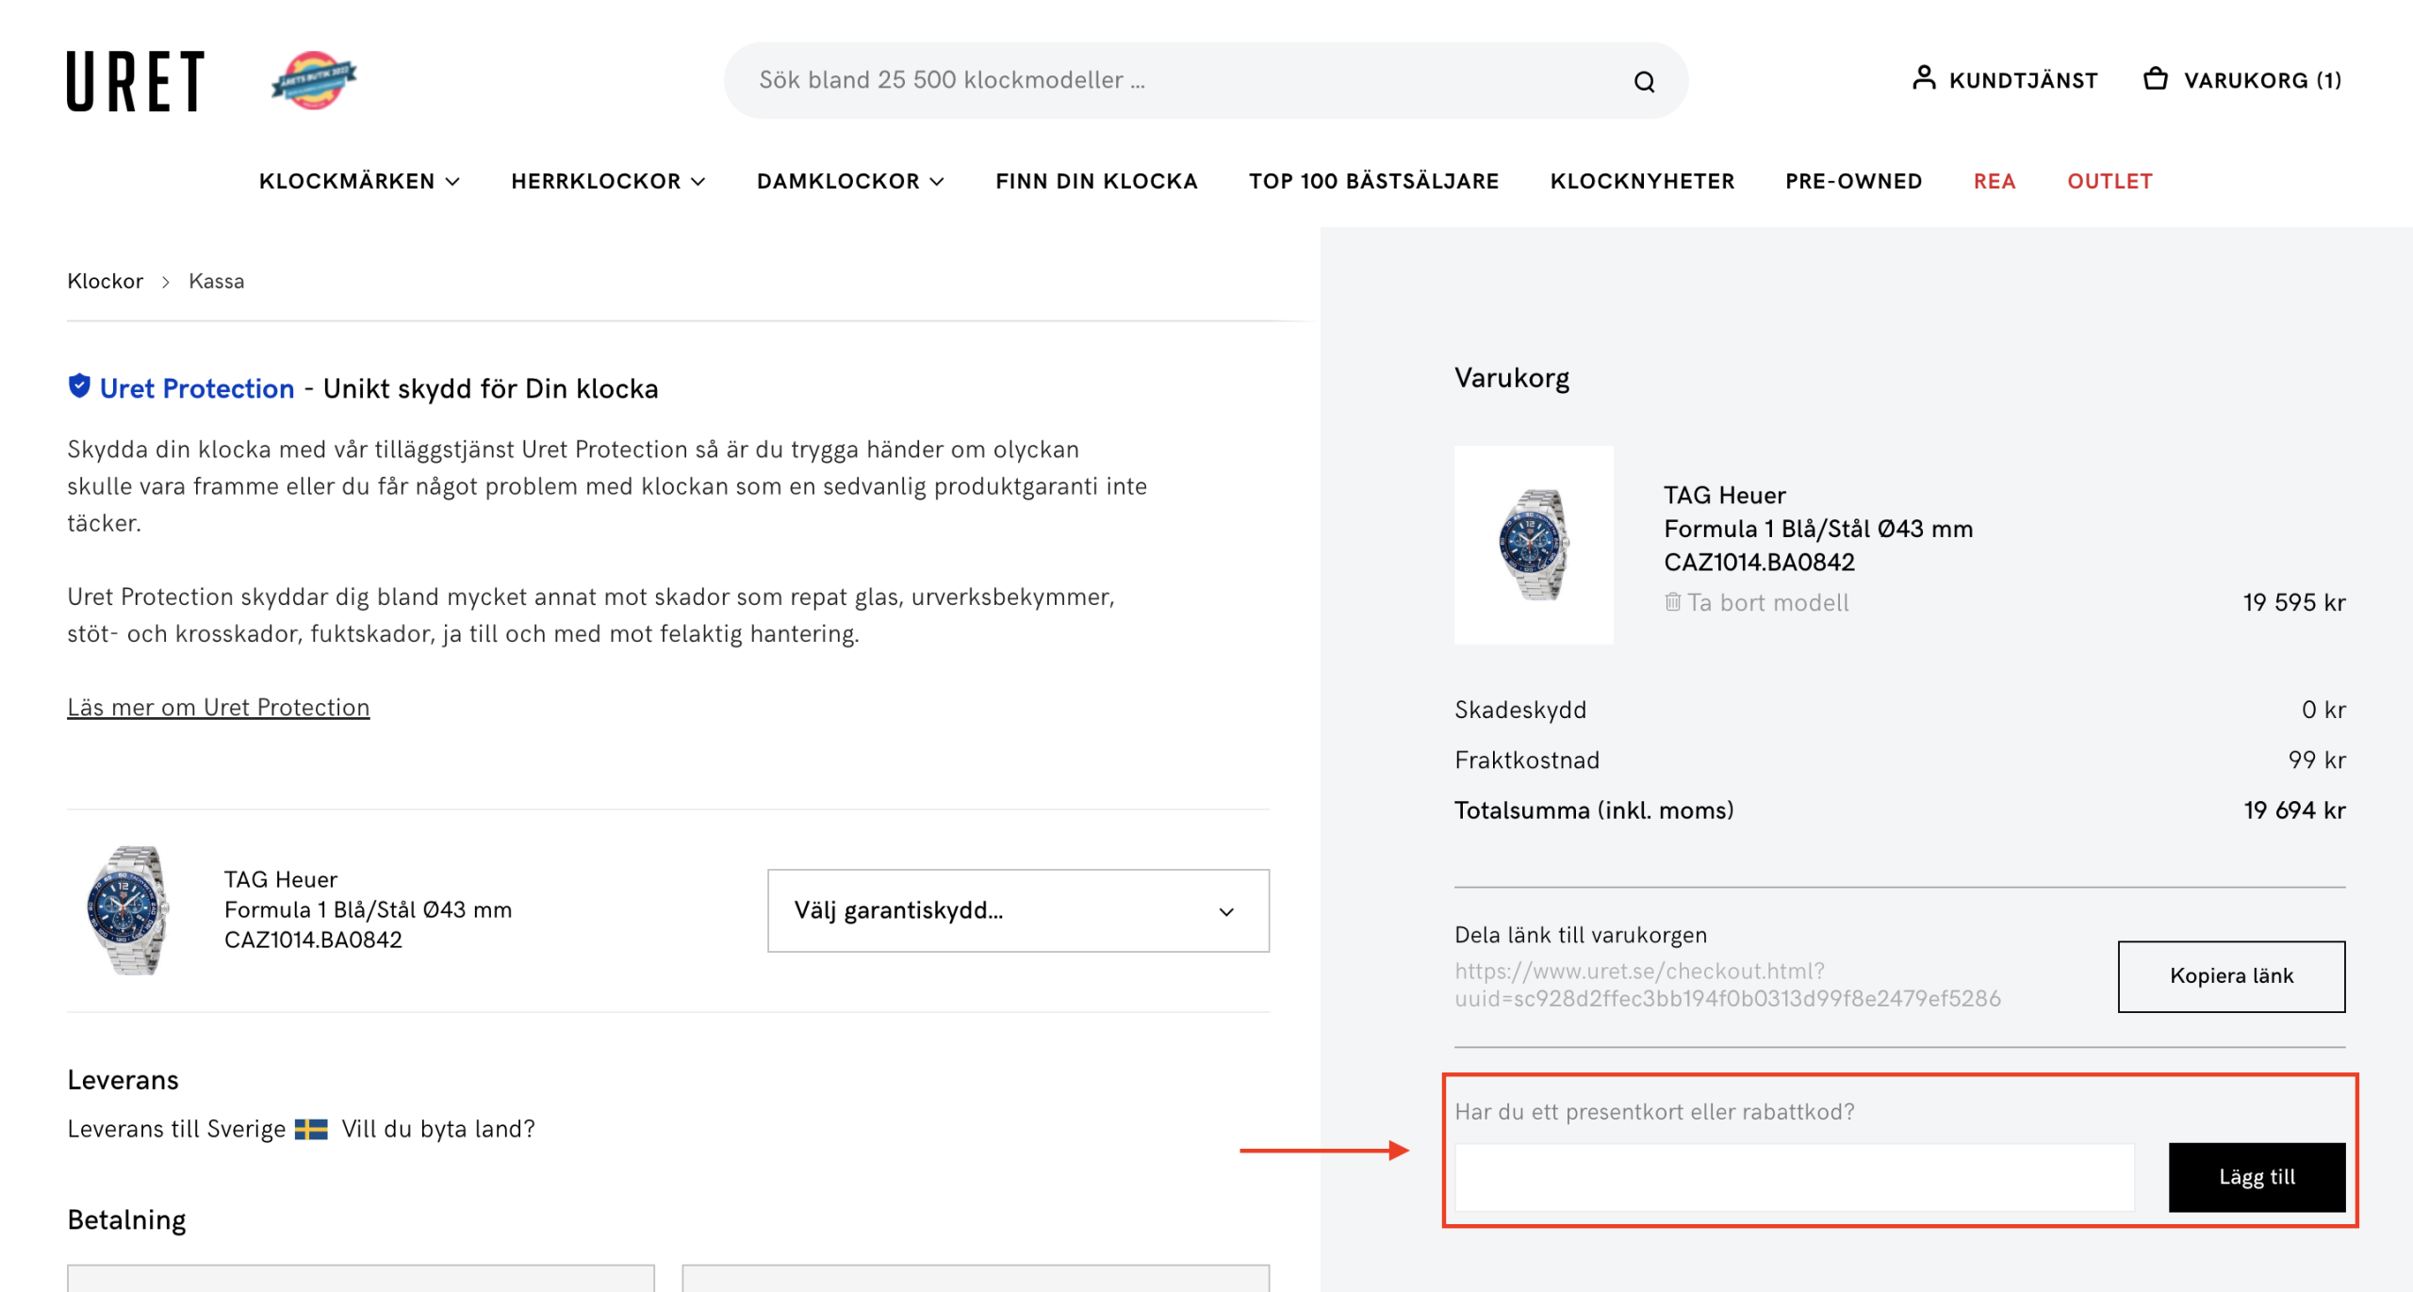
Task: Click the Betalning heading
Action: 126,1220
